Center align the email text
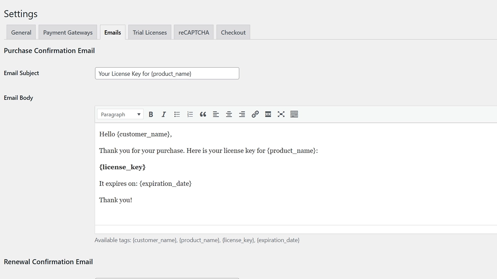 pyautogui.click(x=229, y=114)
